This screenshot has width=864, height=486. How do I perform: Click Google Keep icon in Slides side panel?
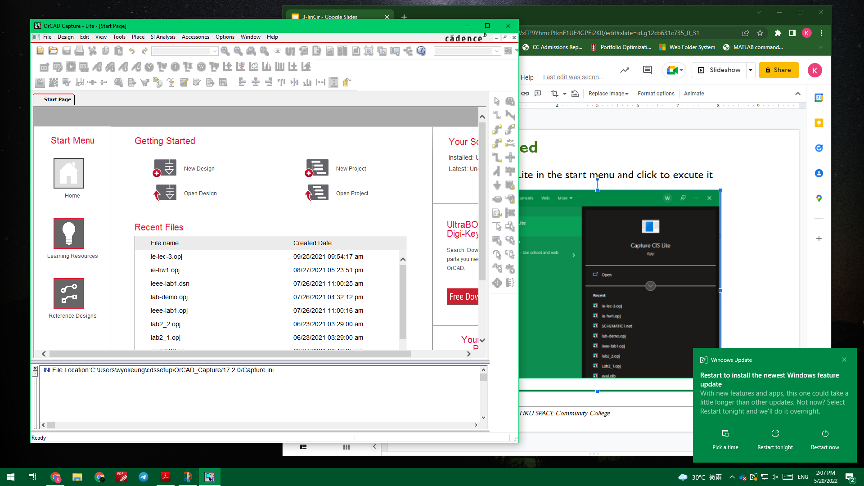[x=819, y=123]
